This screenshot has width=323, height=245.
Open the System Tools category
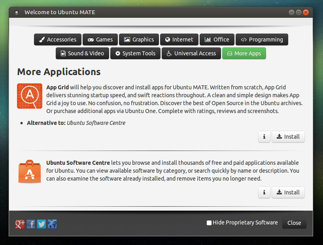tap(135, 53)
